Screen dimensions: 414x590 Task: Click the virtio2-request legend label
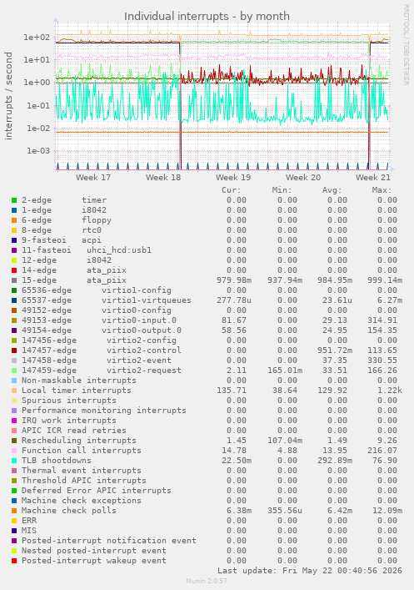(143, 371)
